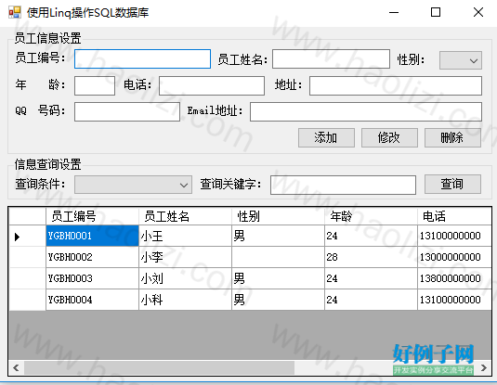Close the 使用Linq操作SQL数据库 window
497x385 pixels.
478,12
